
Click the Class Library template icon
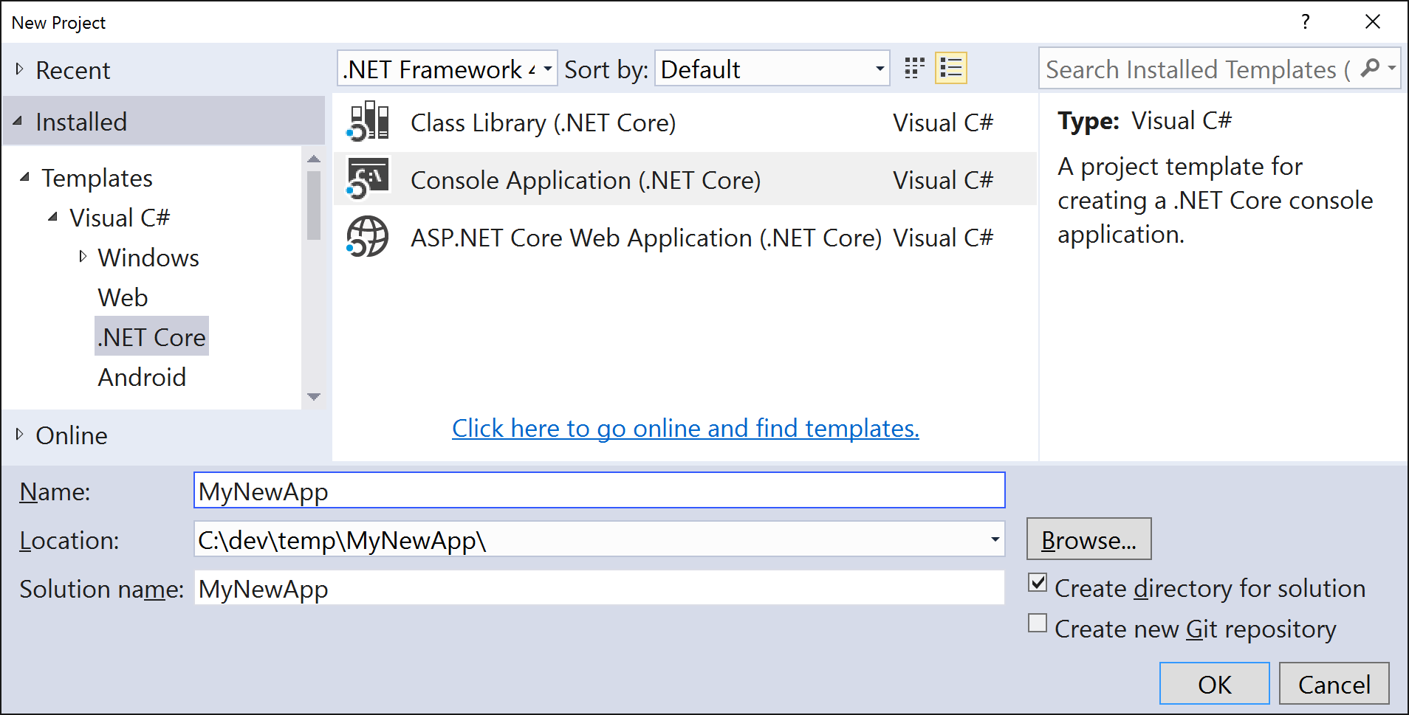pos(368,122)
